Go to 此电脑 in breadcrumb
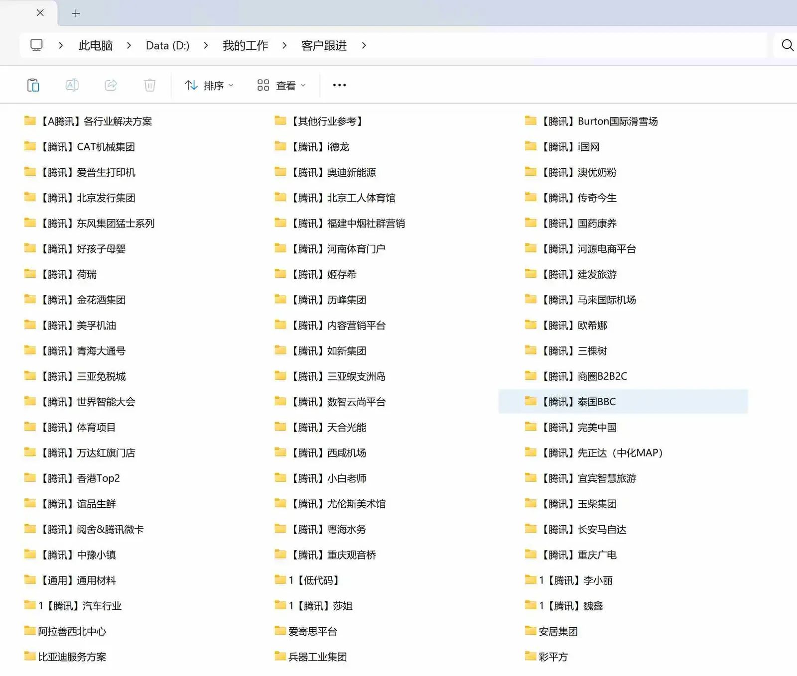 coord(96,46)
